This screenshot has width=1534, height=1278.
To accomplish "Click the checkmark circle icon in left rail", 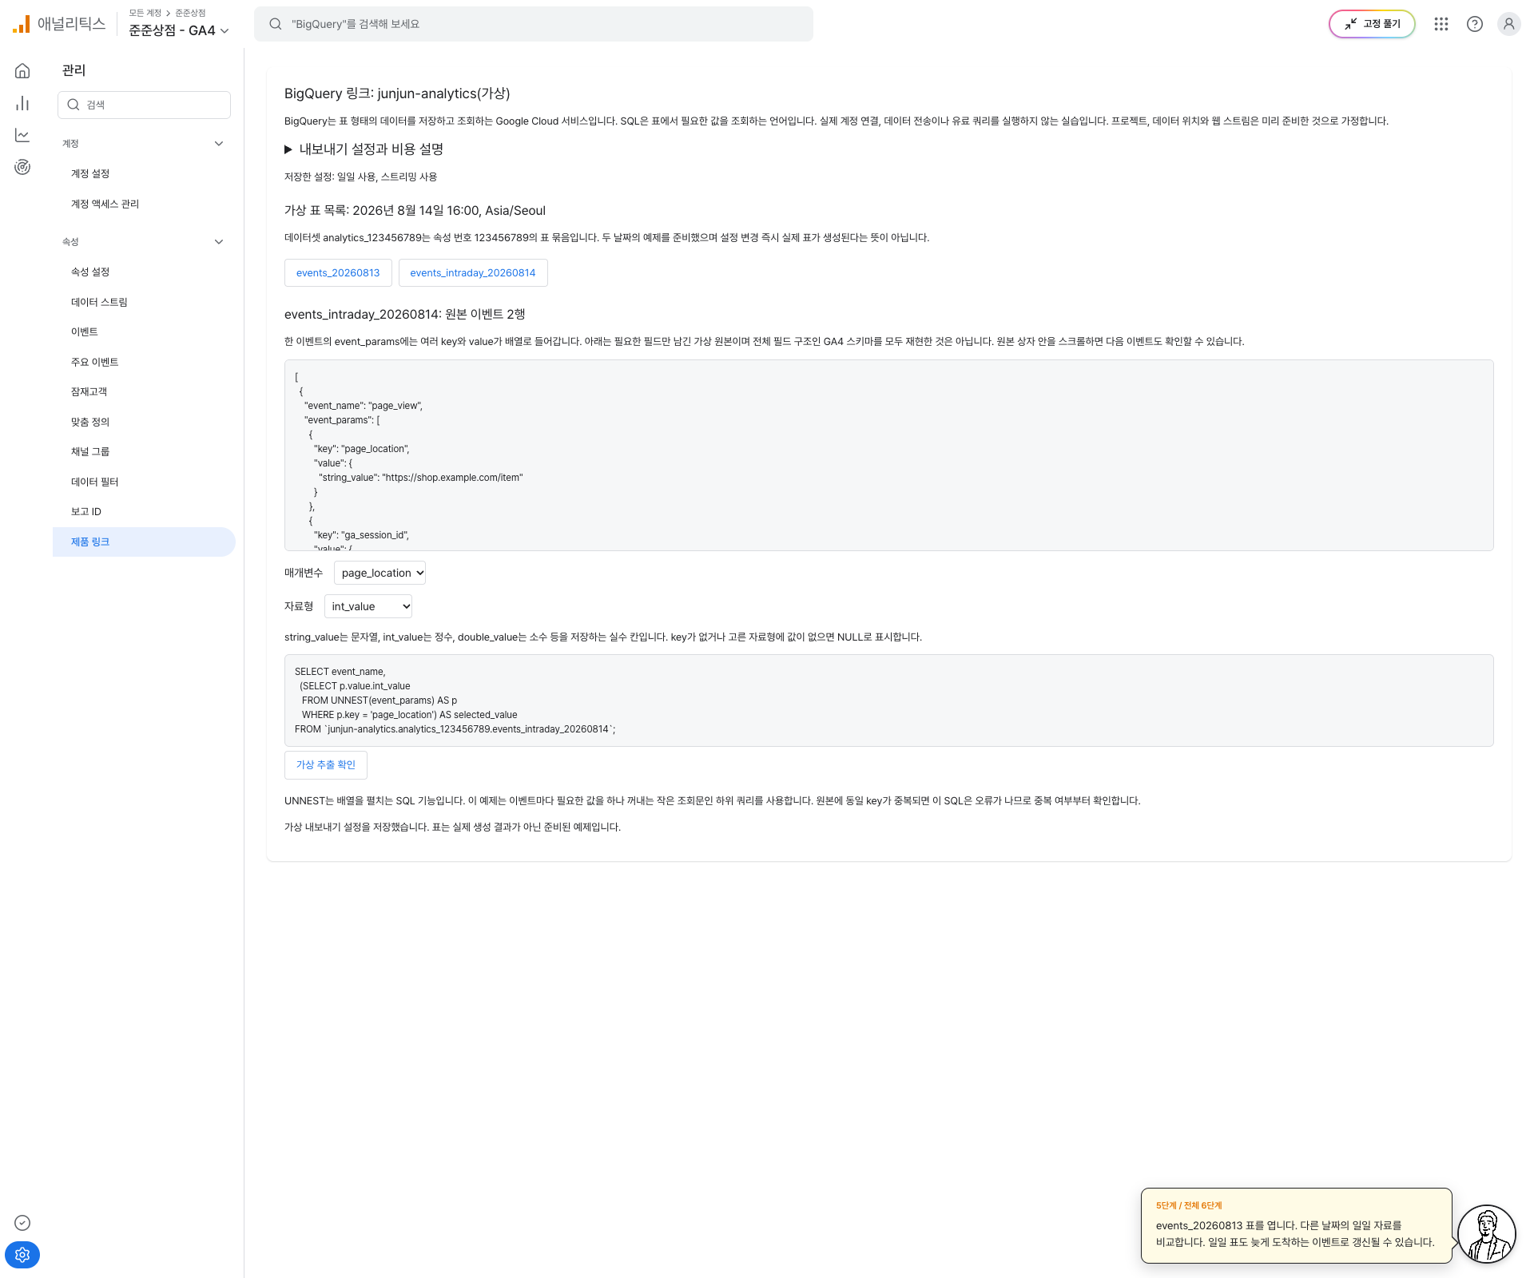I will pos(22,1223).
